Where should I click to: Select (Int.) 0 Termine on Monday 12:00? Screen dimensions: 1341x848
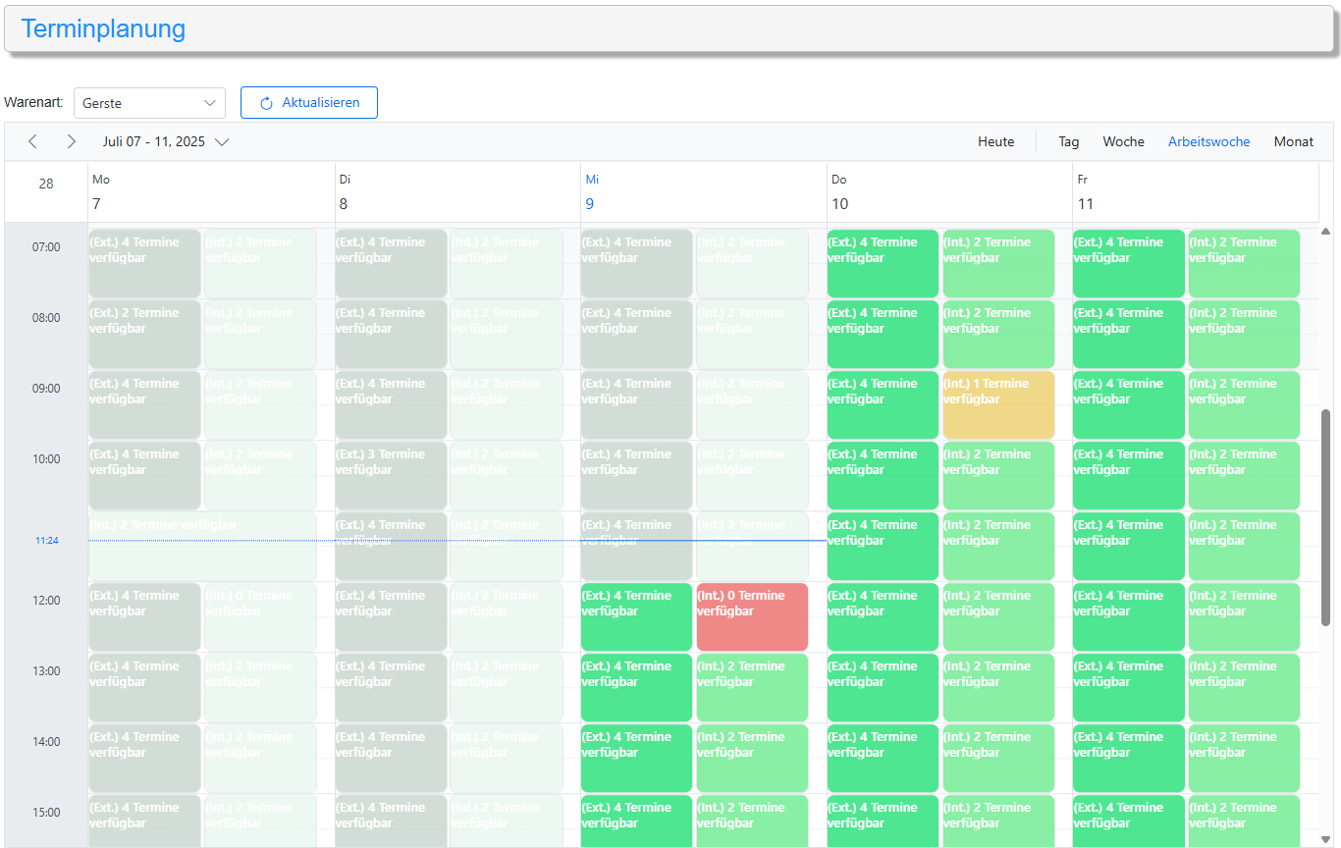coord(260,616)
